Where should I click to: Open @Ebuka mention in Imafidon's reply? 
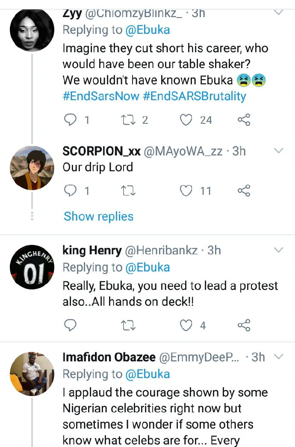click(147, 374)
